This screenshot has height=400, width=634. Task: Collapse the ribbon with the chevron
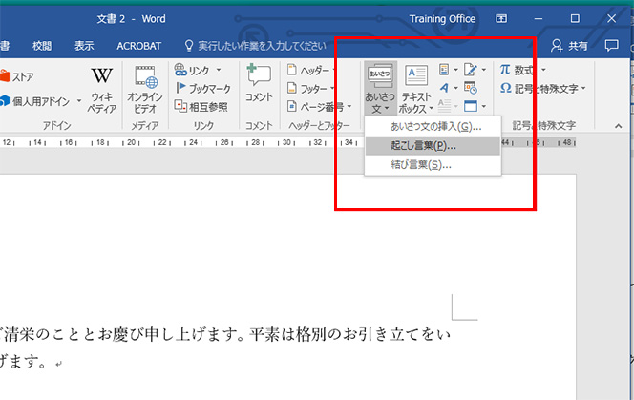(620, 125)
